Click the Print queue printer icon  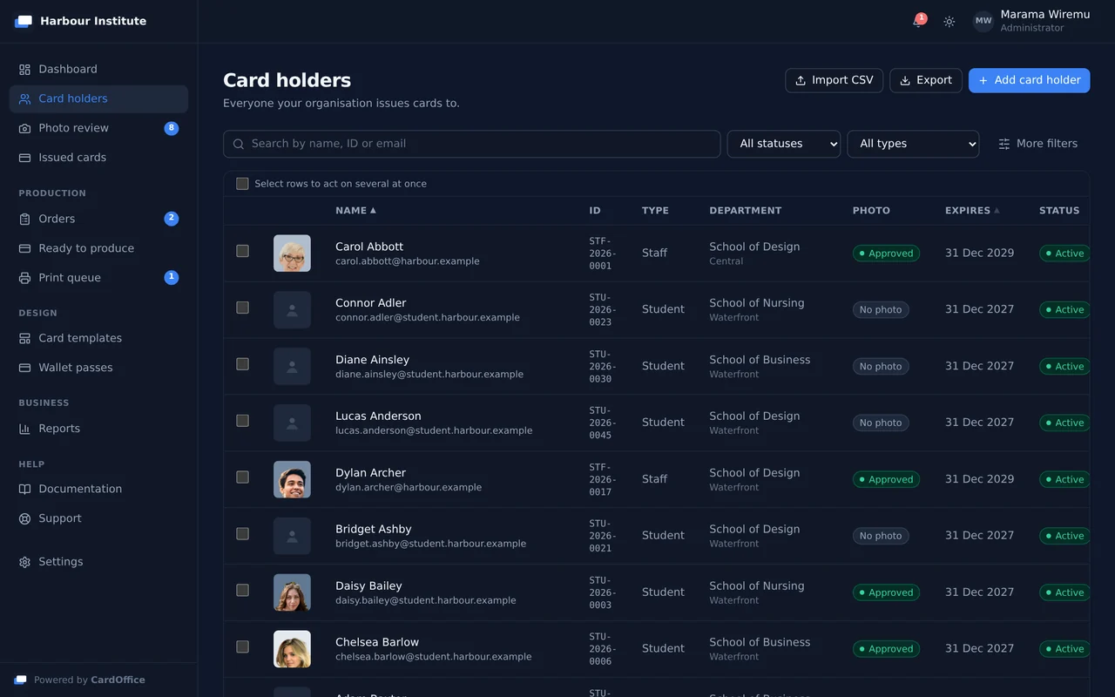point(24,278)
